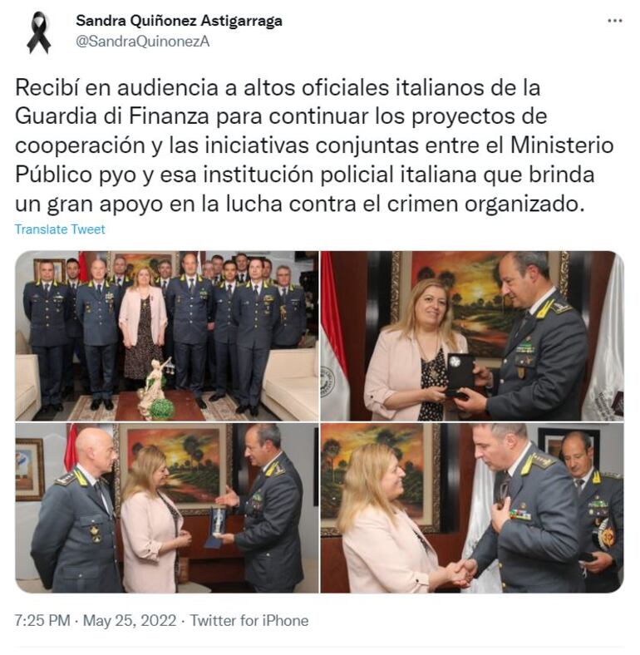The height and width of the screenshot is (655, 640).
Task: Open the photo with bald officer and statuette
Action: click(167, 508)
